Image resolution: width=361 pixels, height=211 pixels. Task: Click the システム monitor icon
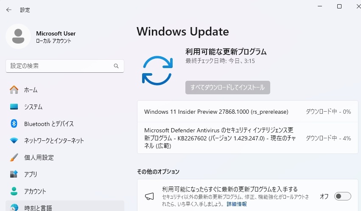point(14,107)
